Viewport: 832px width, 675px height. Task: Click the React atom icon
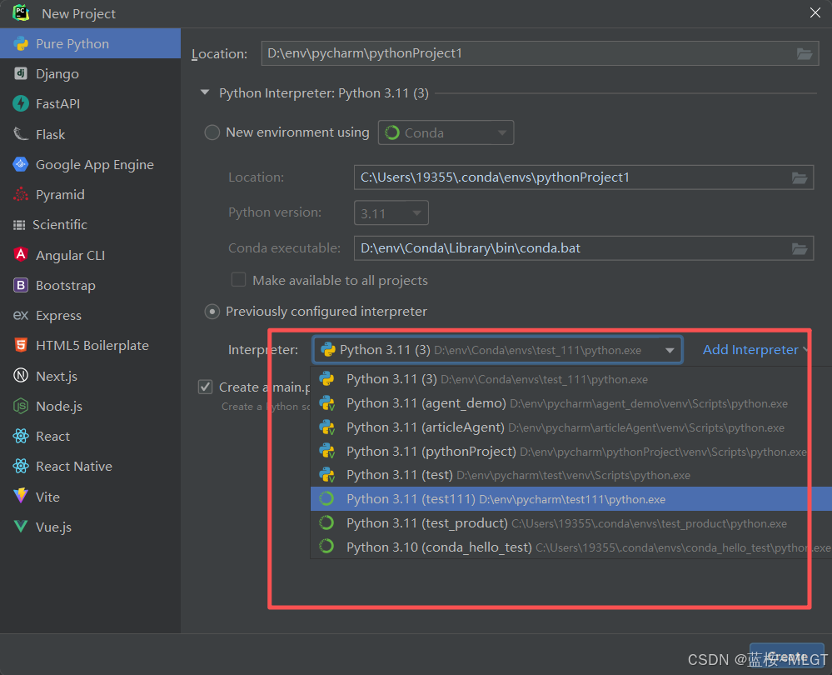20,437
